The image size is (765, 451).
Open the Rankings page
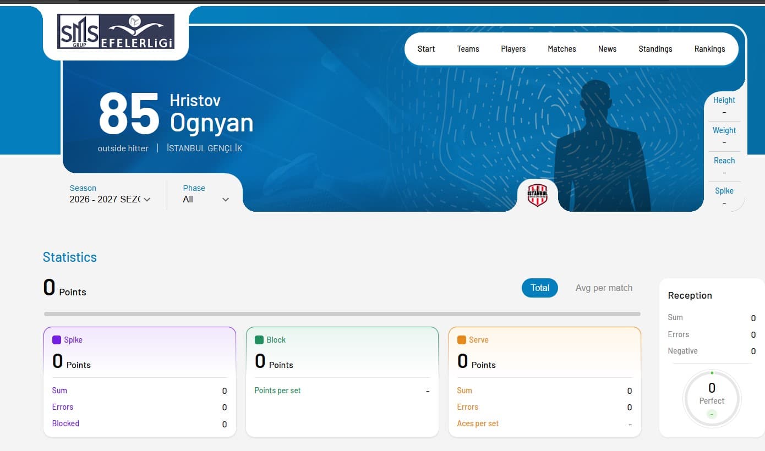pyautogui.click(x=709, y=49)
